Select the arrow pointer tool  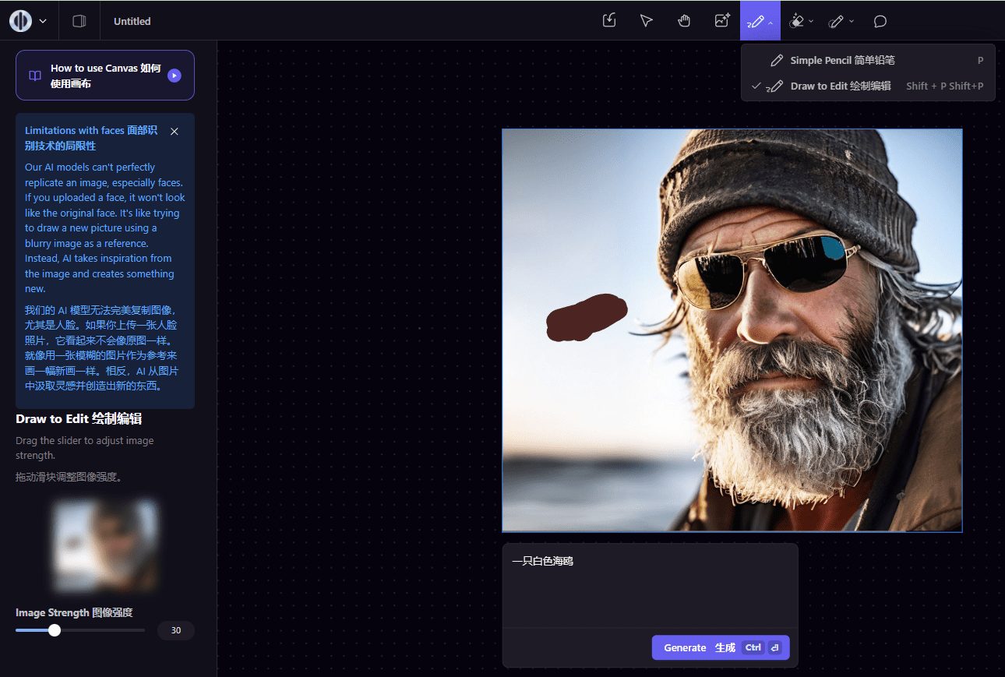point(647,21)
